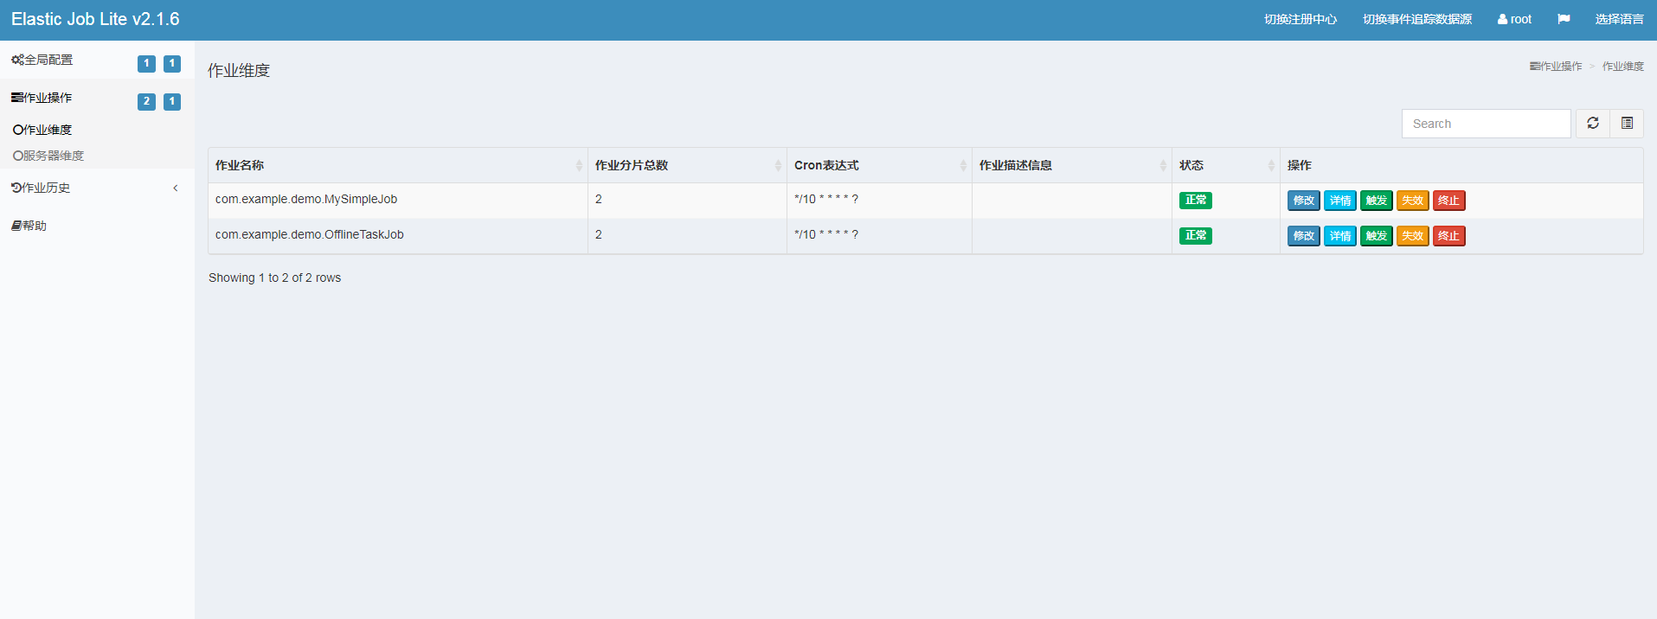Image resolution: width=1657 pixels, height=619 pixels.
Task: Open the column toggle list icon
Action: tap(1627, 124)
